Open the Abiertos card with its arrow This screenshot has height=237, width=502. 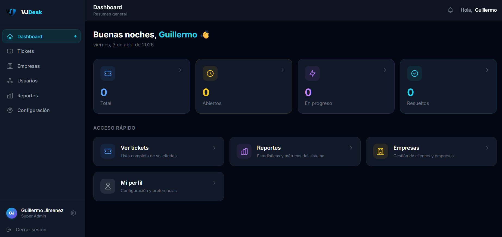pyautogui.click(x=283, y=70)
